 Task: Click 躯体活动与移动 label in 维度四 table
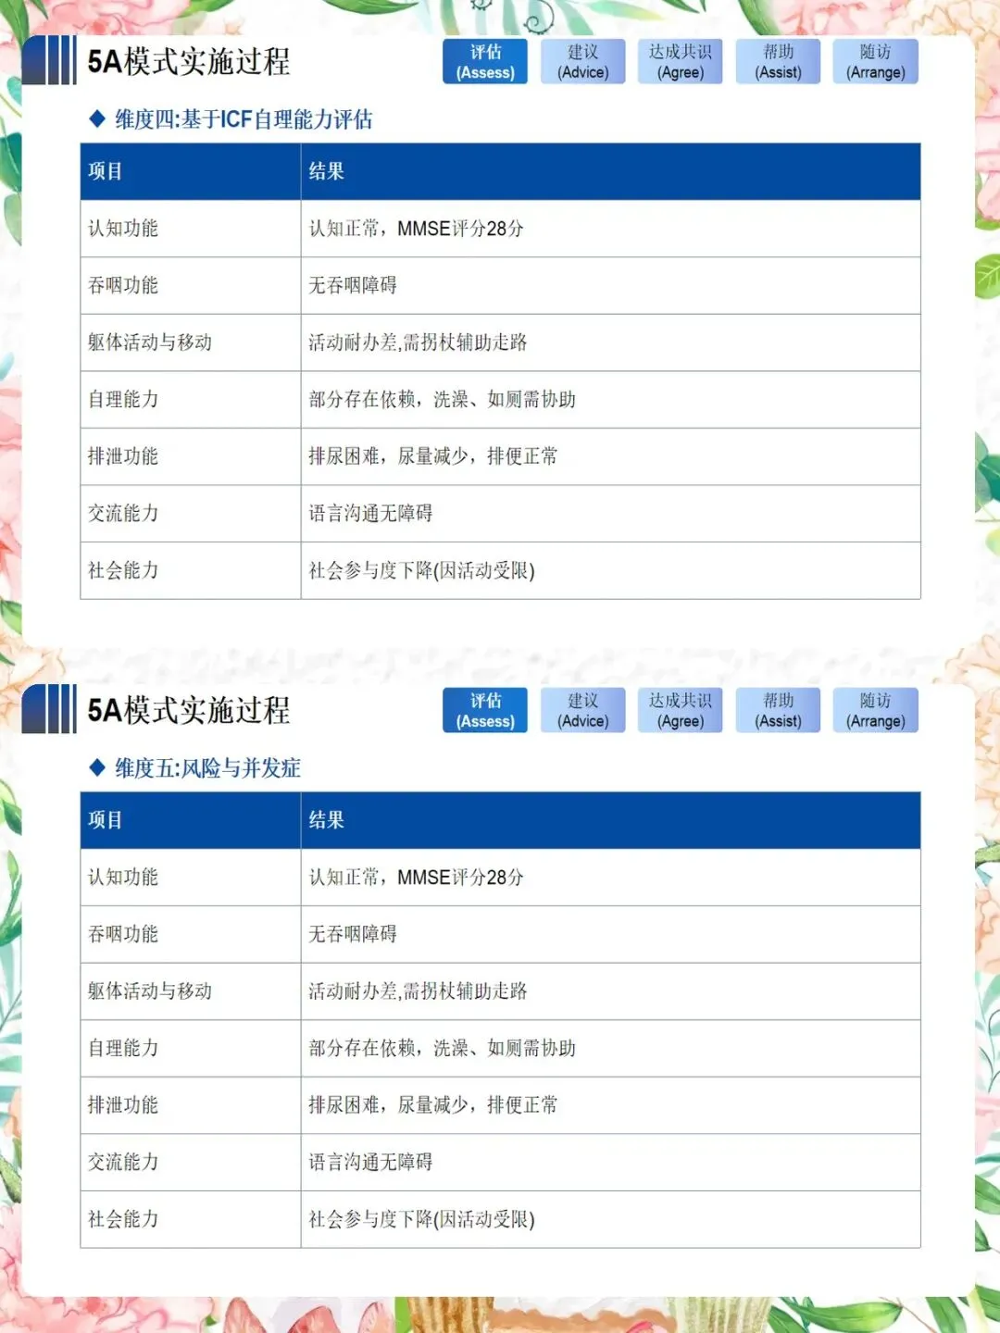(150, 343)
